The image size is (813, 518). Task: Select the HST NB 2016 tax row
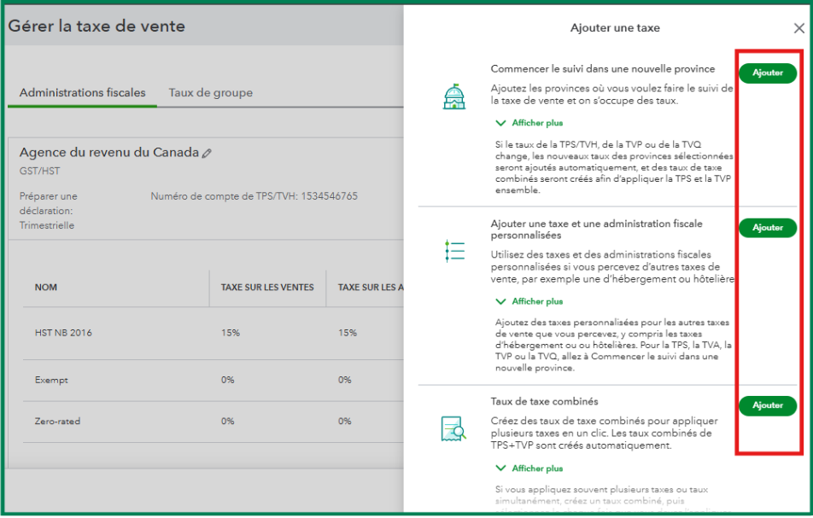(x=63, y=333)
